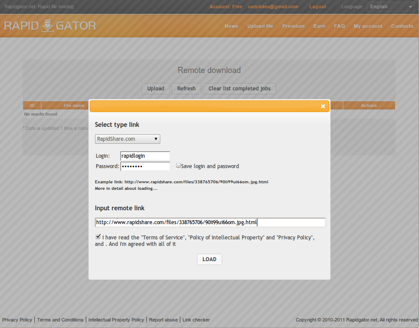The height and width of the screenshot is (328, 419).
Task: Click the Actions column header
Action: coord(369,106)
